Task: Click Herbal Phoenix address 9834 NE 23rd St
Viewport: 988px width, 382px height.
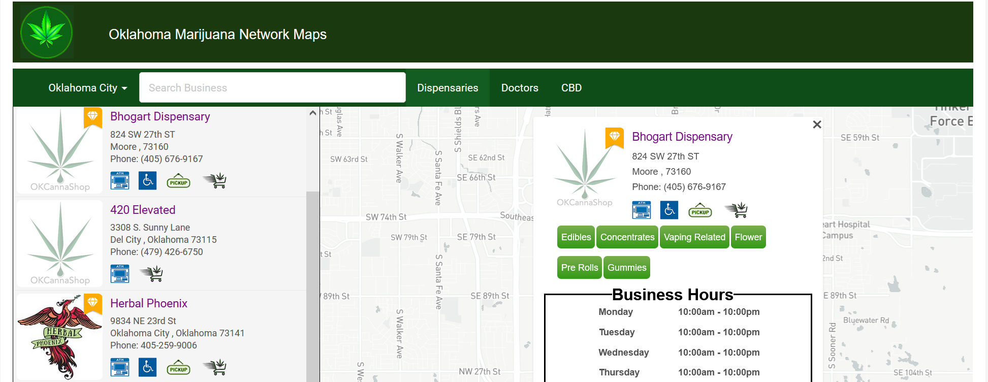Action: tap(143, 321)
